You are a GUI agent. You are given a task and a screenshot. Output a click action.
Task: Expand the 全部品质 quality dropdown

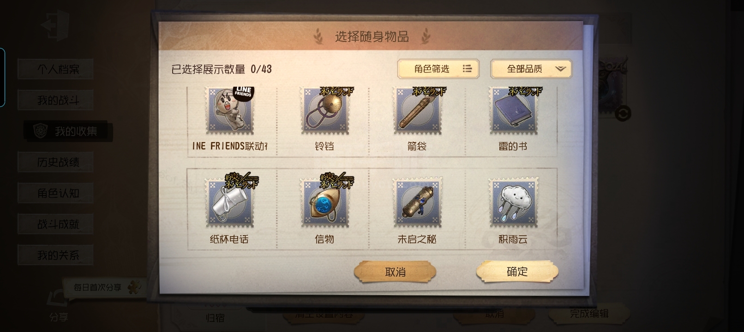(531, 69)
